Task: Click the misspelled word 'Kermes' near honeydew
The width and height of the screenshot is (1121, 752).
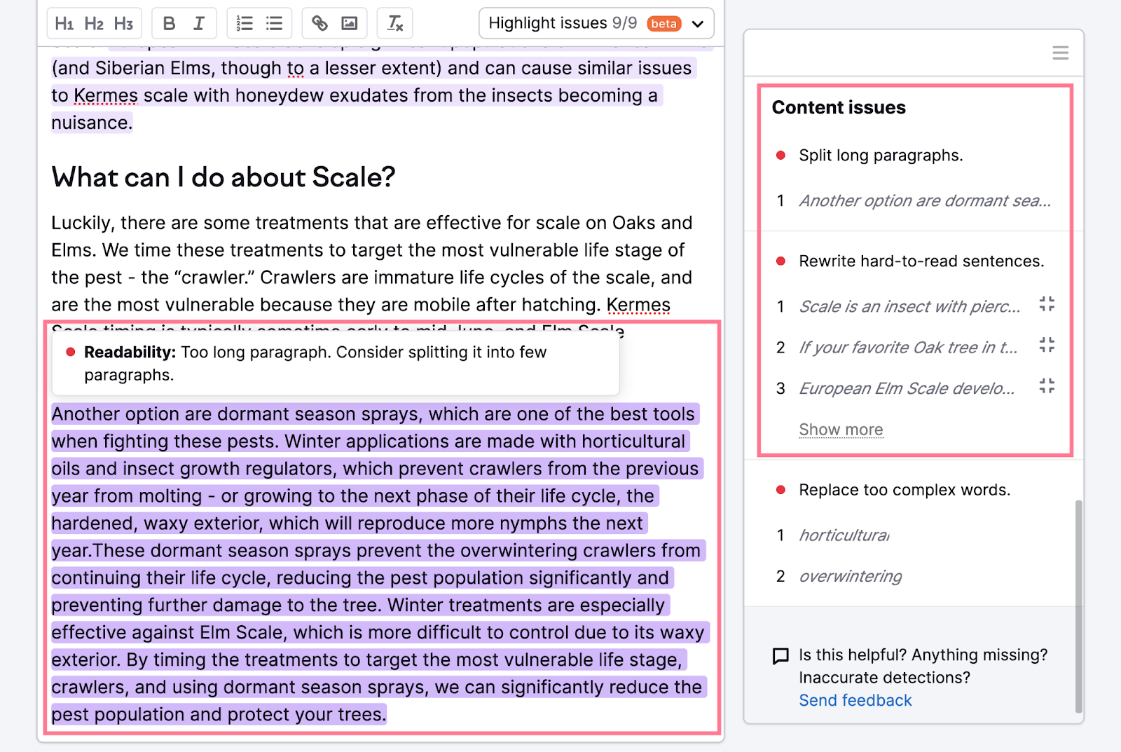Action: 106,96
